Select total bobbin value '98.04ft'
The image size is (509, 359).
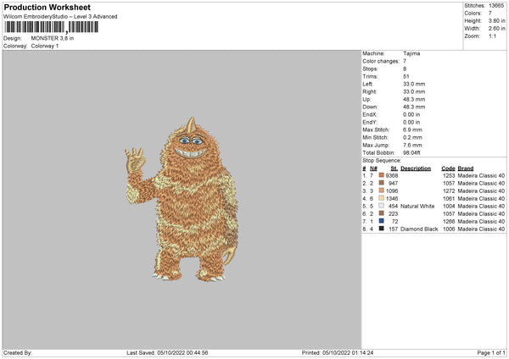411,152
